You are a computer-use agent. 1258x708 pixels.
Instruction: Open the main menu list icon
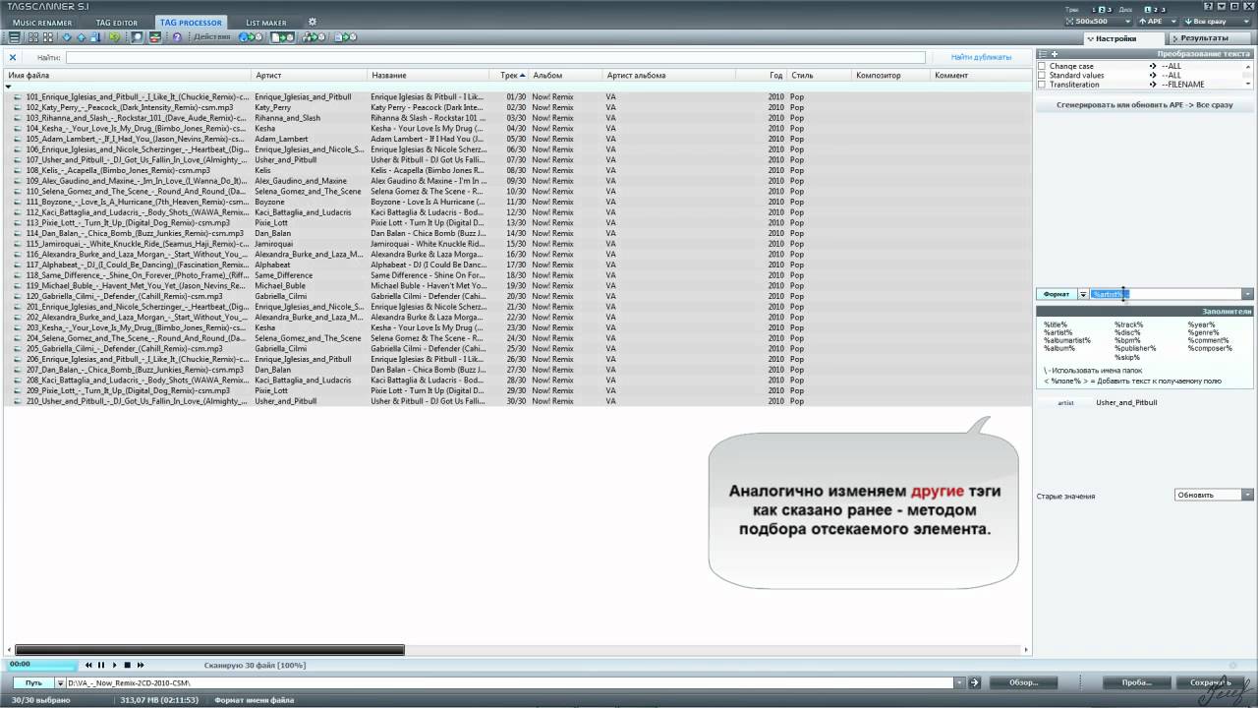point(14,37)
